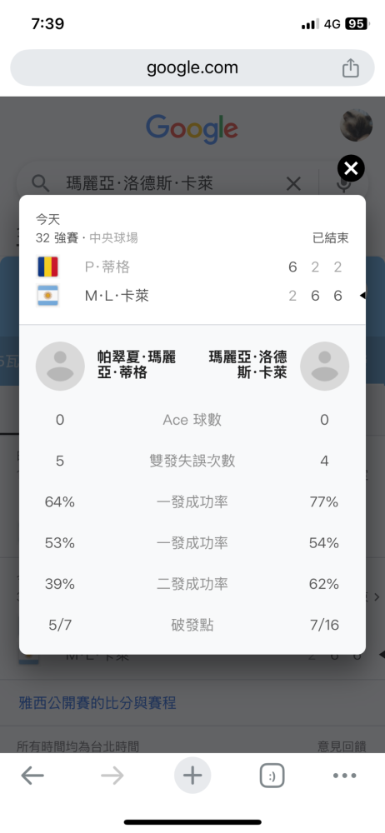Tap the Google logo
Viewport: 385px width, 833px height.
coord(192,128)
